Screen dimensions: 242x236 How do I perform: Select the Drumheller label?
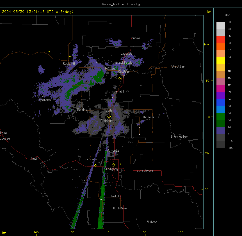point(179,136)
